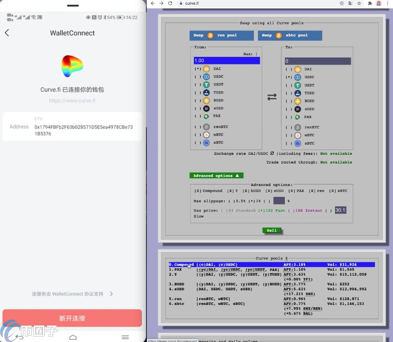The image size is (393, 342).
Task: Click the custom slippage percent field
Action: (x=279, y=201)
